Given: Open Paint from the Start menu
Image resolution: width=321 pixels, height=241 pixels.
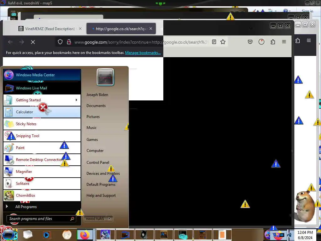Looking at the screenshot, I should coord(42,147).
